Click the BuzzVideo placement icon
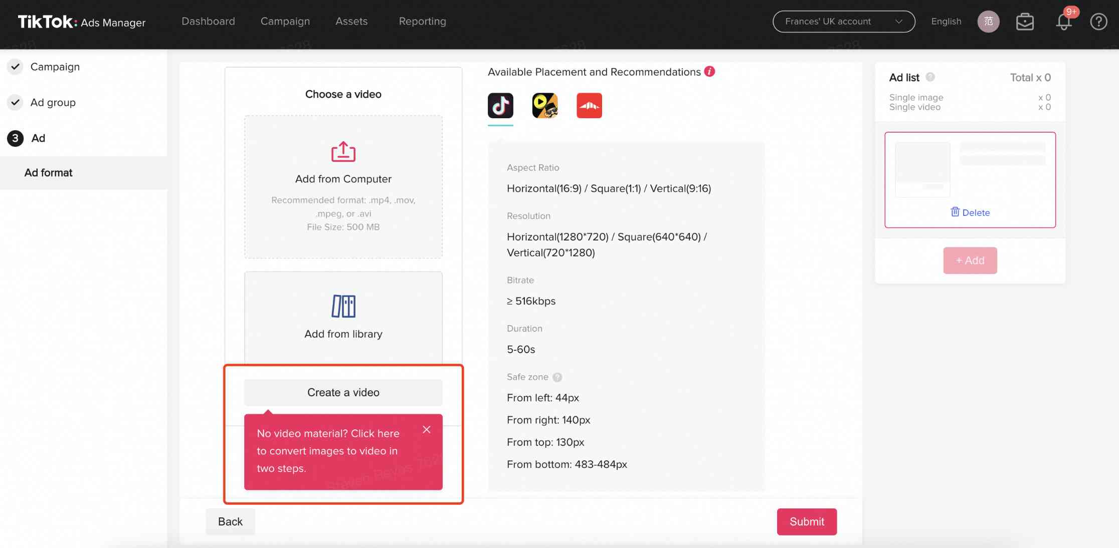Viewport: 1119px width, 548px height. click(x=544, y=105)
